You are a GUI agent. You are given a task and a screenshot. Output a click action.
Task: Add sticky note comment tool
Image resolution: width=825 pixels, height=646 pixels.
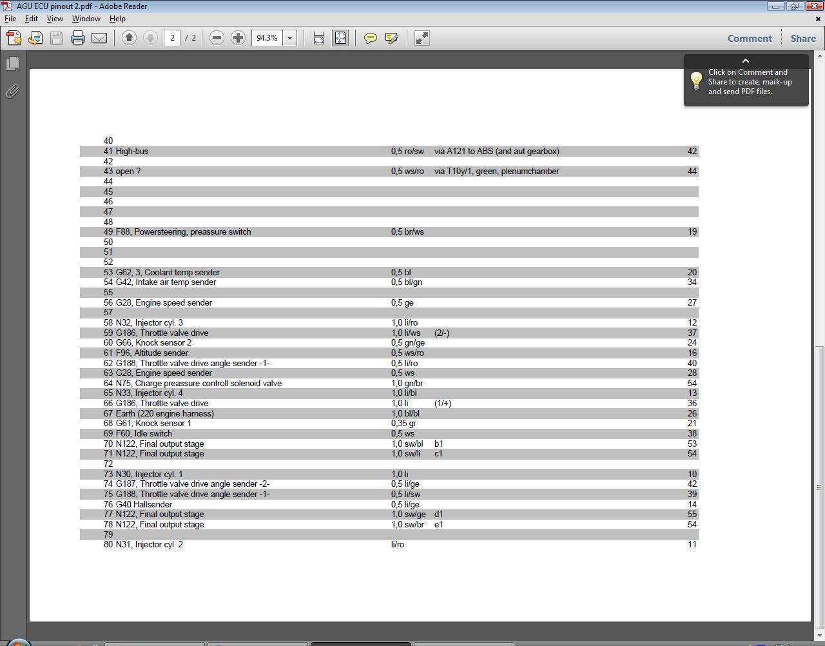pos(371,38)
